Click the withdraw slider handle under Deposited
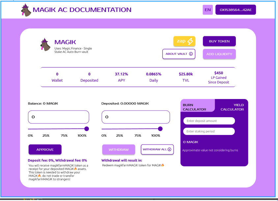The width and height of the screenshot is (278, 201). (160, 129)
